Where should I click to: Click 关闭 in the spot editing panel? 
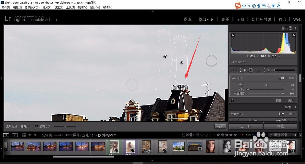(291, 100)
